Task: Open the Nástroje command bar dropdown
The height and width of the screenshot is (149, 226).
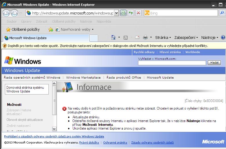Action: (x=210, y=38)
